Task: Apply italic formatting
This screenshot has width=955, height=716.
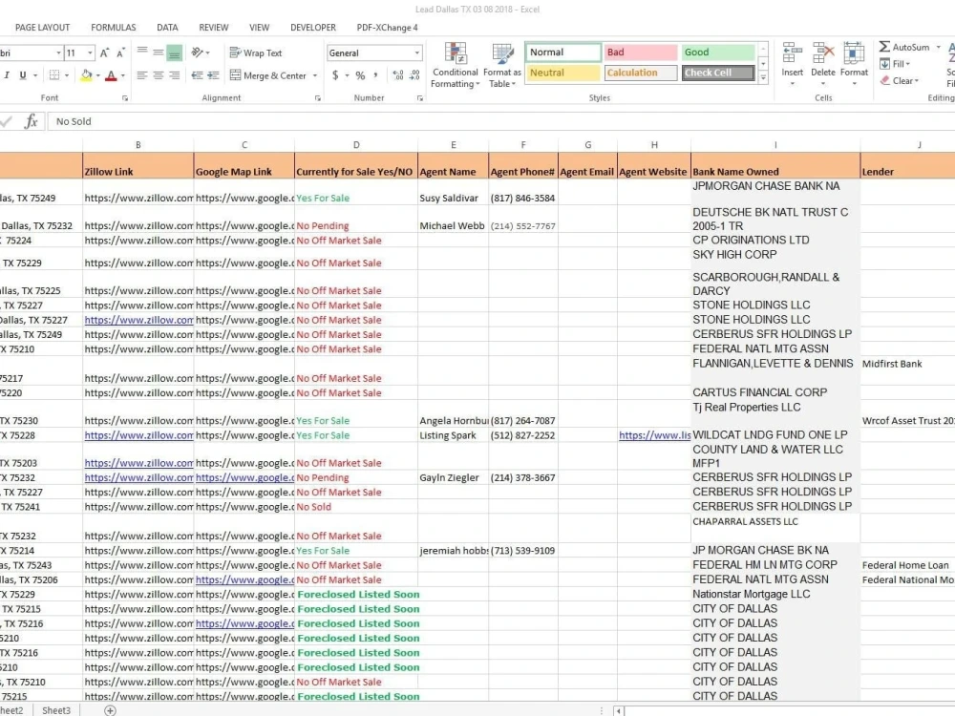Action: point(7,74)
